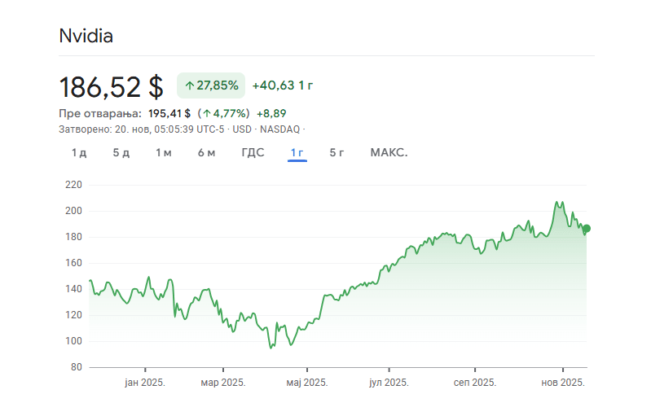Screen dimensions: 651x416
Task: Click the мај 2025. axis label
Action: pyautogui.click(x=307, y=383)
